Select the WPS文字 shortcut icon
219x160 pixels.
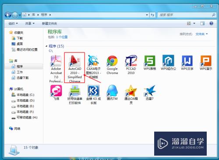tap(187, 61)
